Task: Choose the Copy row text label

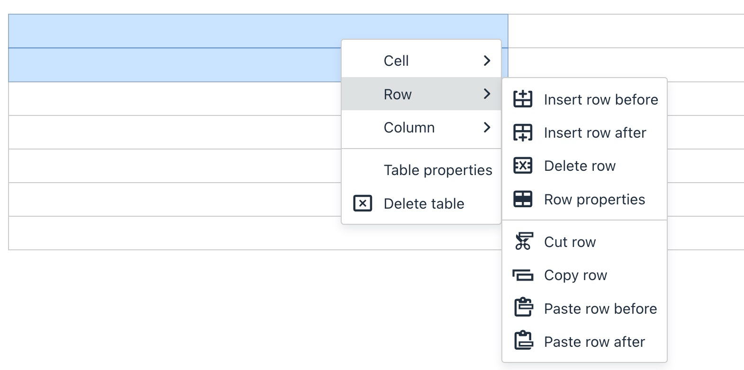Action: (x=575, y=275)
